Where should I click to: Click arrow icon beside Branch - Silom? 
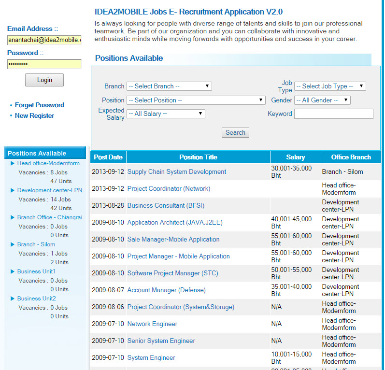(x=13, y=244)
